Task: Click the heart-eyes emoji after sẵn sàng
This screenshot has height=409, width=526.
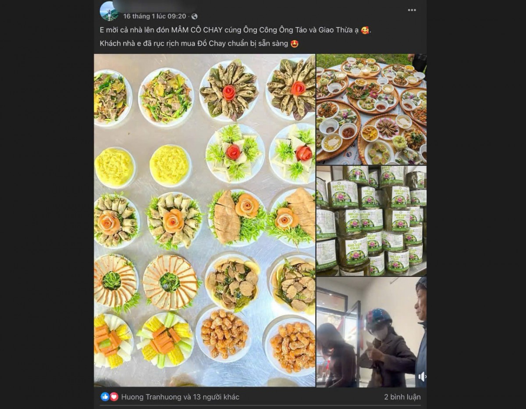Action: (x=295, y=43)
